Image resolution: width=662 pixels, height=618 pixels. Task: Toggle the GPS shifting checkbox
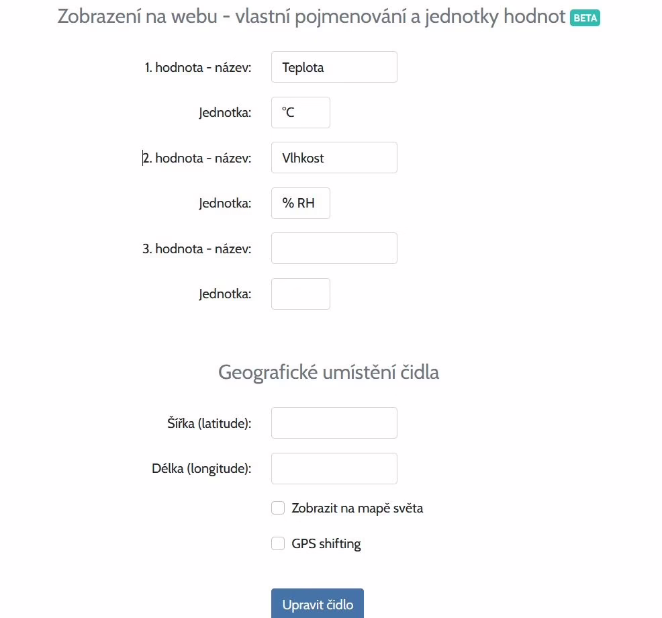(x=278, y=543)
